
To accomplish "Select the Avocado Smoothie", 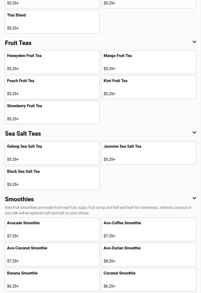I will (52, 229).
